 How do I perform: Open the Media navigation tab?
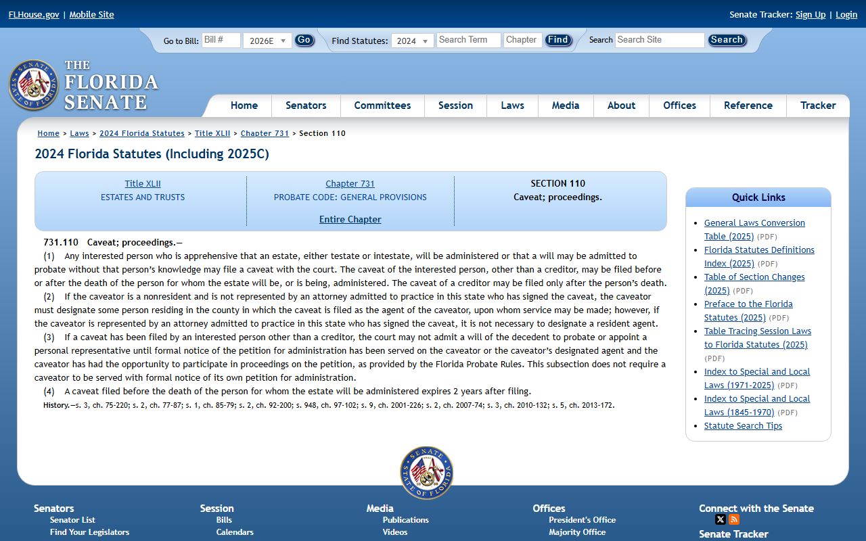click(x=566, y=105)
